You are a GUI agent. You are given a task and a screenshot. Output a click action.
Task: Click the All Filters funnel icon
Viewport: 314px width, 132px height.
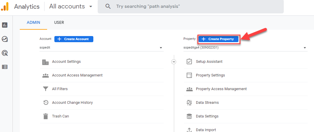[x=46, y=89]
